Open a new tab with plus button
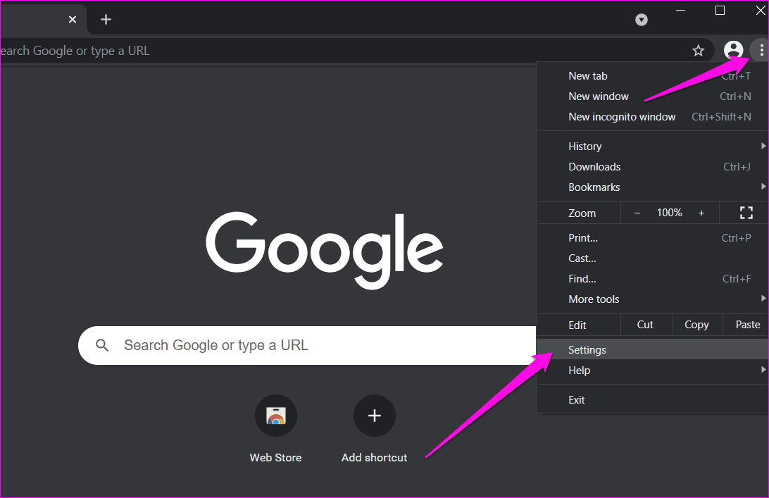 (x=106, y=20)
